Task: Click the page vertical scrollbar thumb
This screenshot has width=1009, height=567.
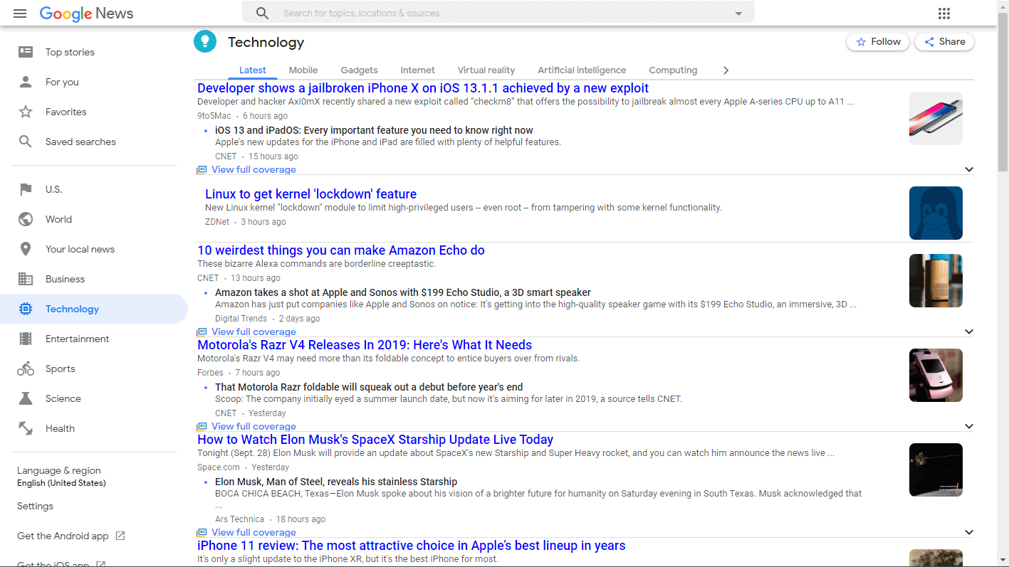Action: (x=1003, y=91)
